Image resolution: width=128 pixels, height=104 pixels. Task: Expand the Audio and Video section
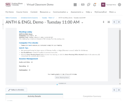click(26, 62)
